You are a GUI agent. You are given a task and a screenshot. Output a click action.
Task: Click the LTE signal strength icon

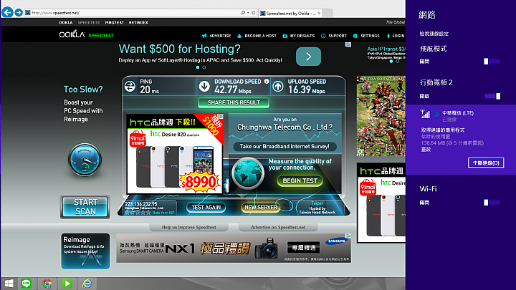[425, 114]
